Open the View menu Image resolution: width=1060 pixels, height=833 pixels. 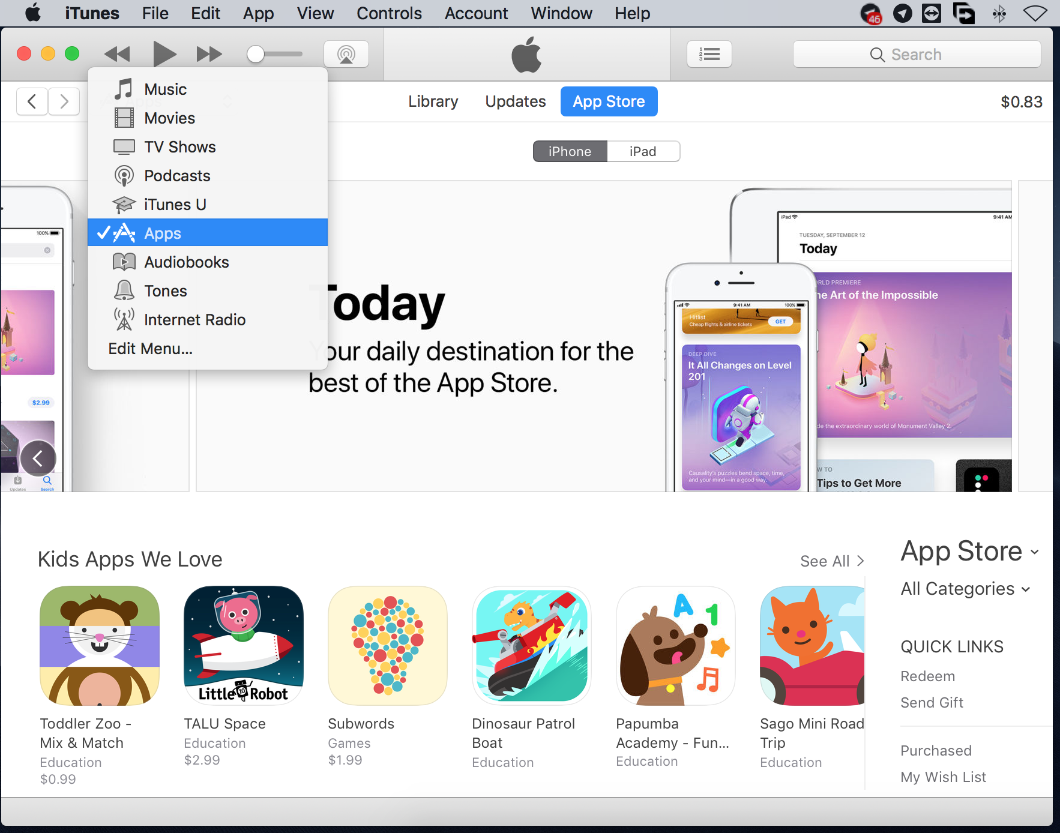[x=315, y=13]
